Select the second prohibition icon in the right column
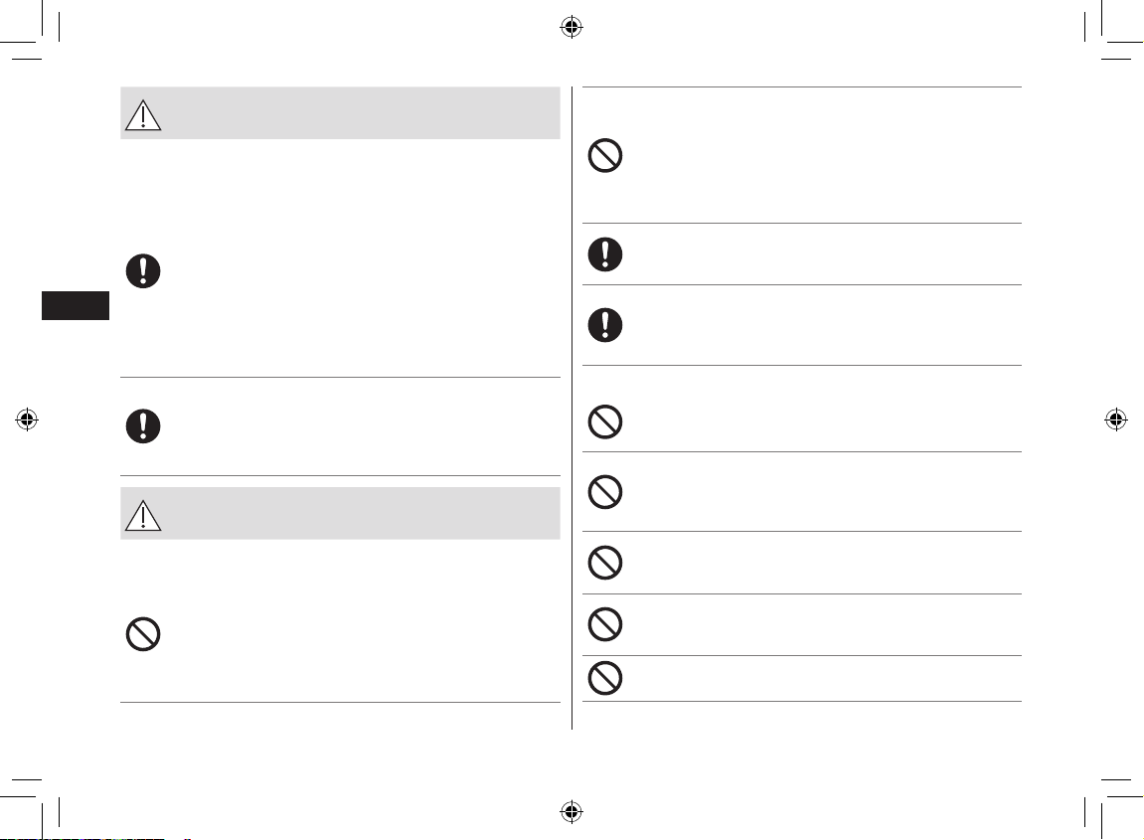Screen dimensions: 1144x840 [x=605, y=421]
